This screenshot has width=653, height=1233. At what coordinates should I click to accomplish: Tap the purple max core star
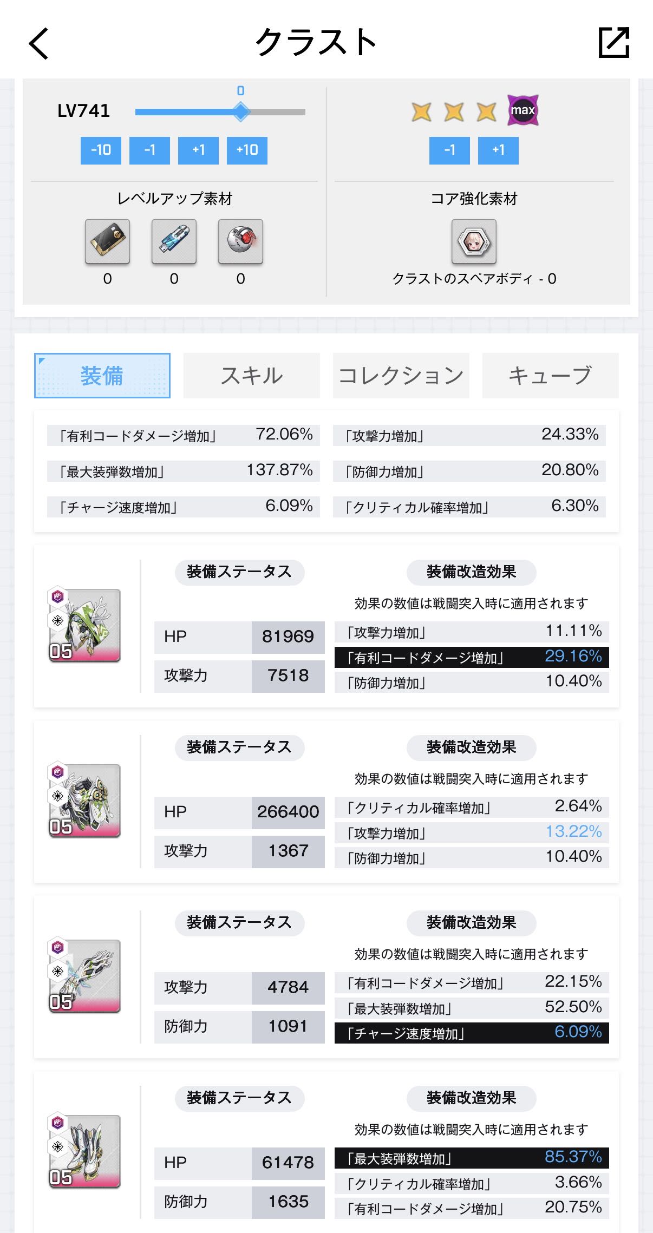[523, 110]
